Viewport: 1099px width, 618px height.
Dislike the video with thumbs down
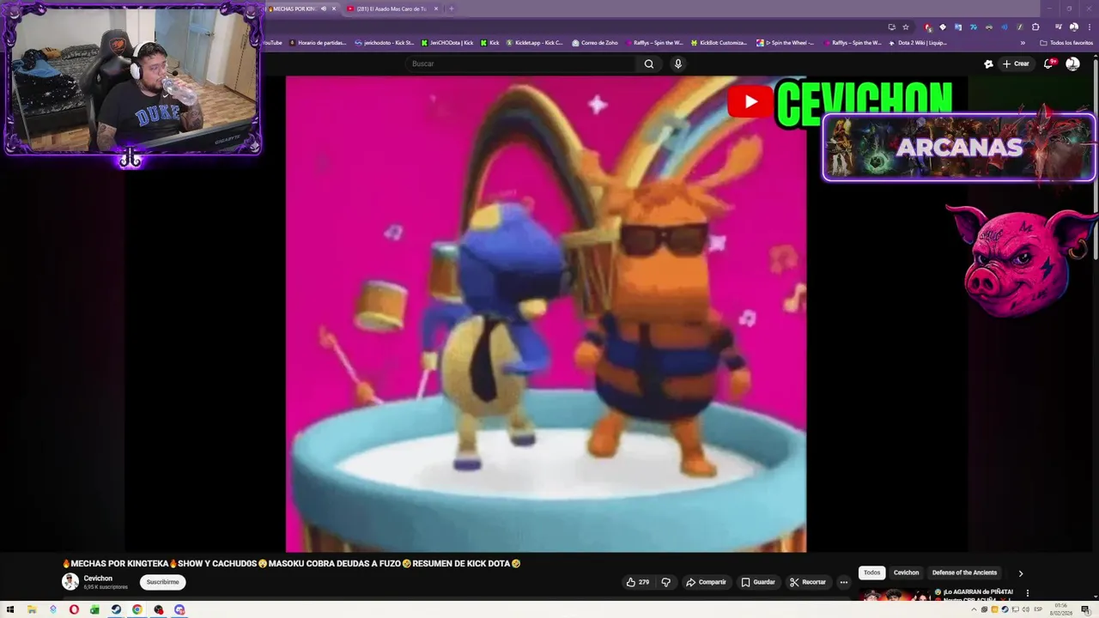665,582
